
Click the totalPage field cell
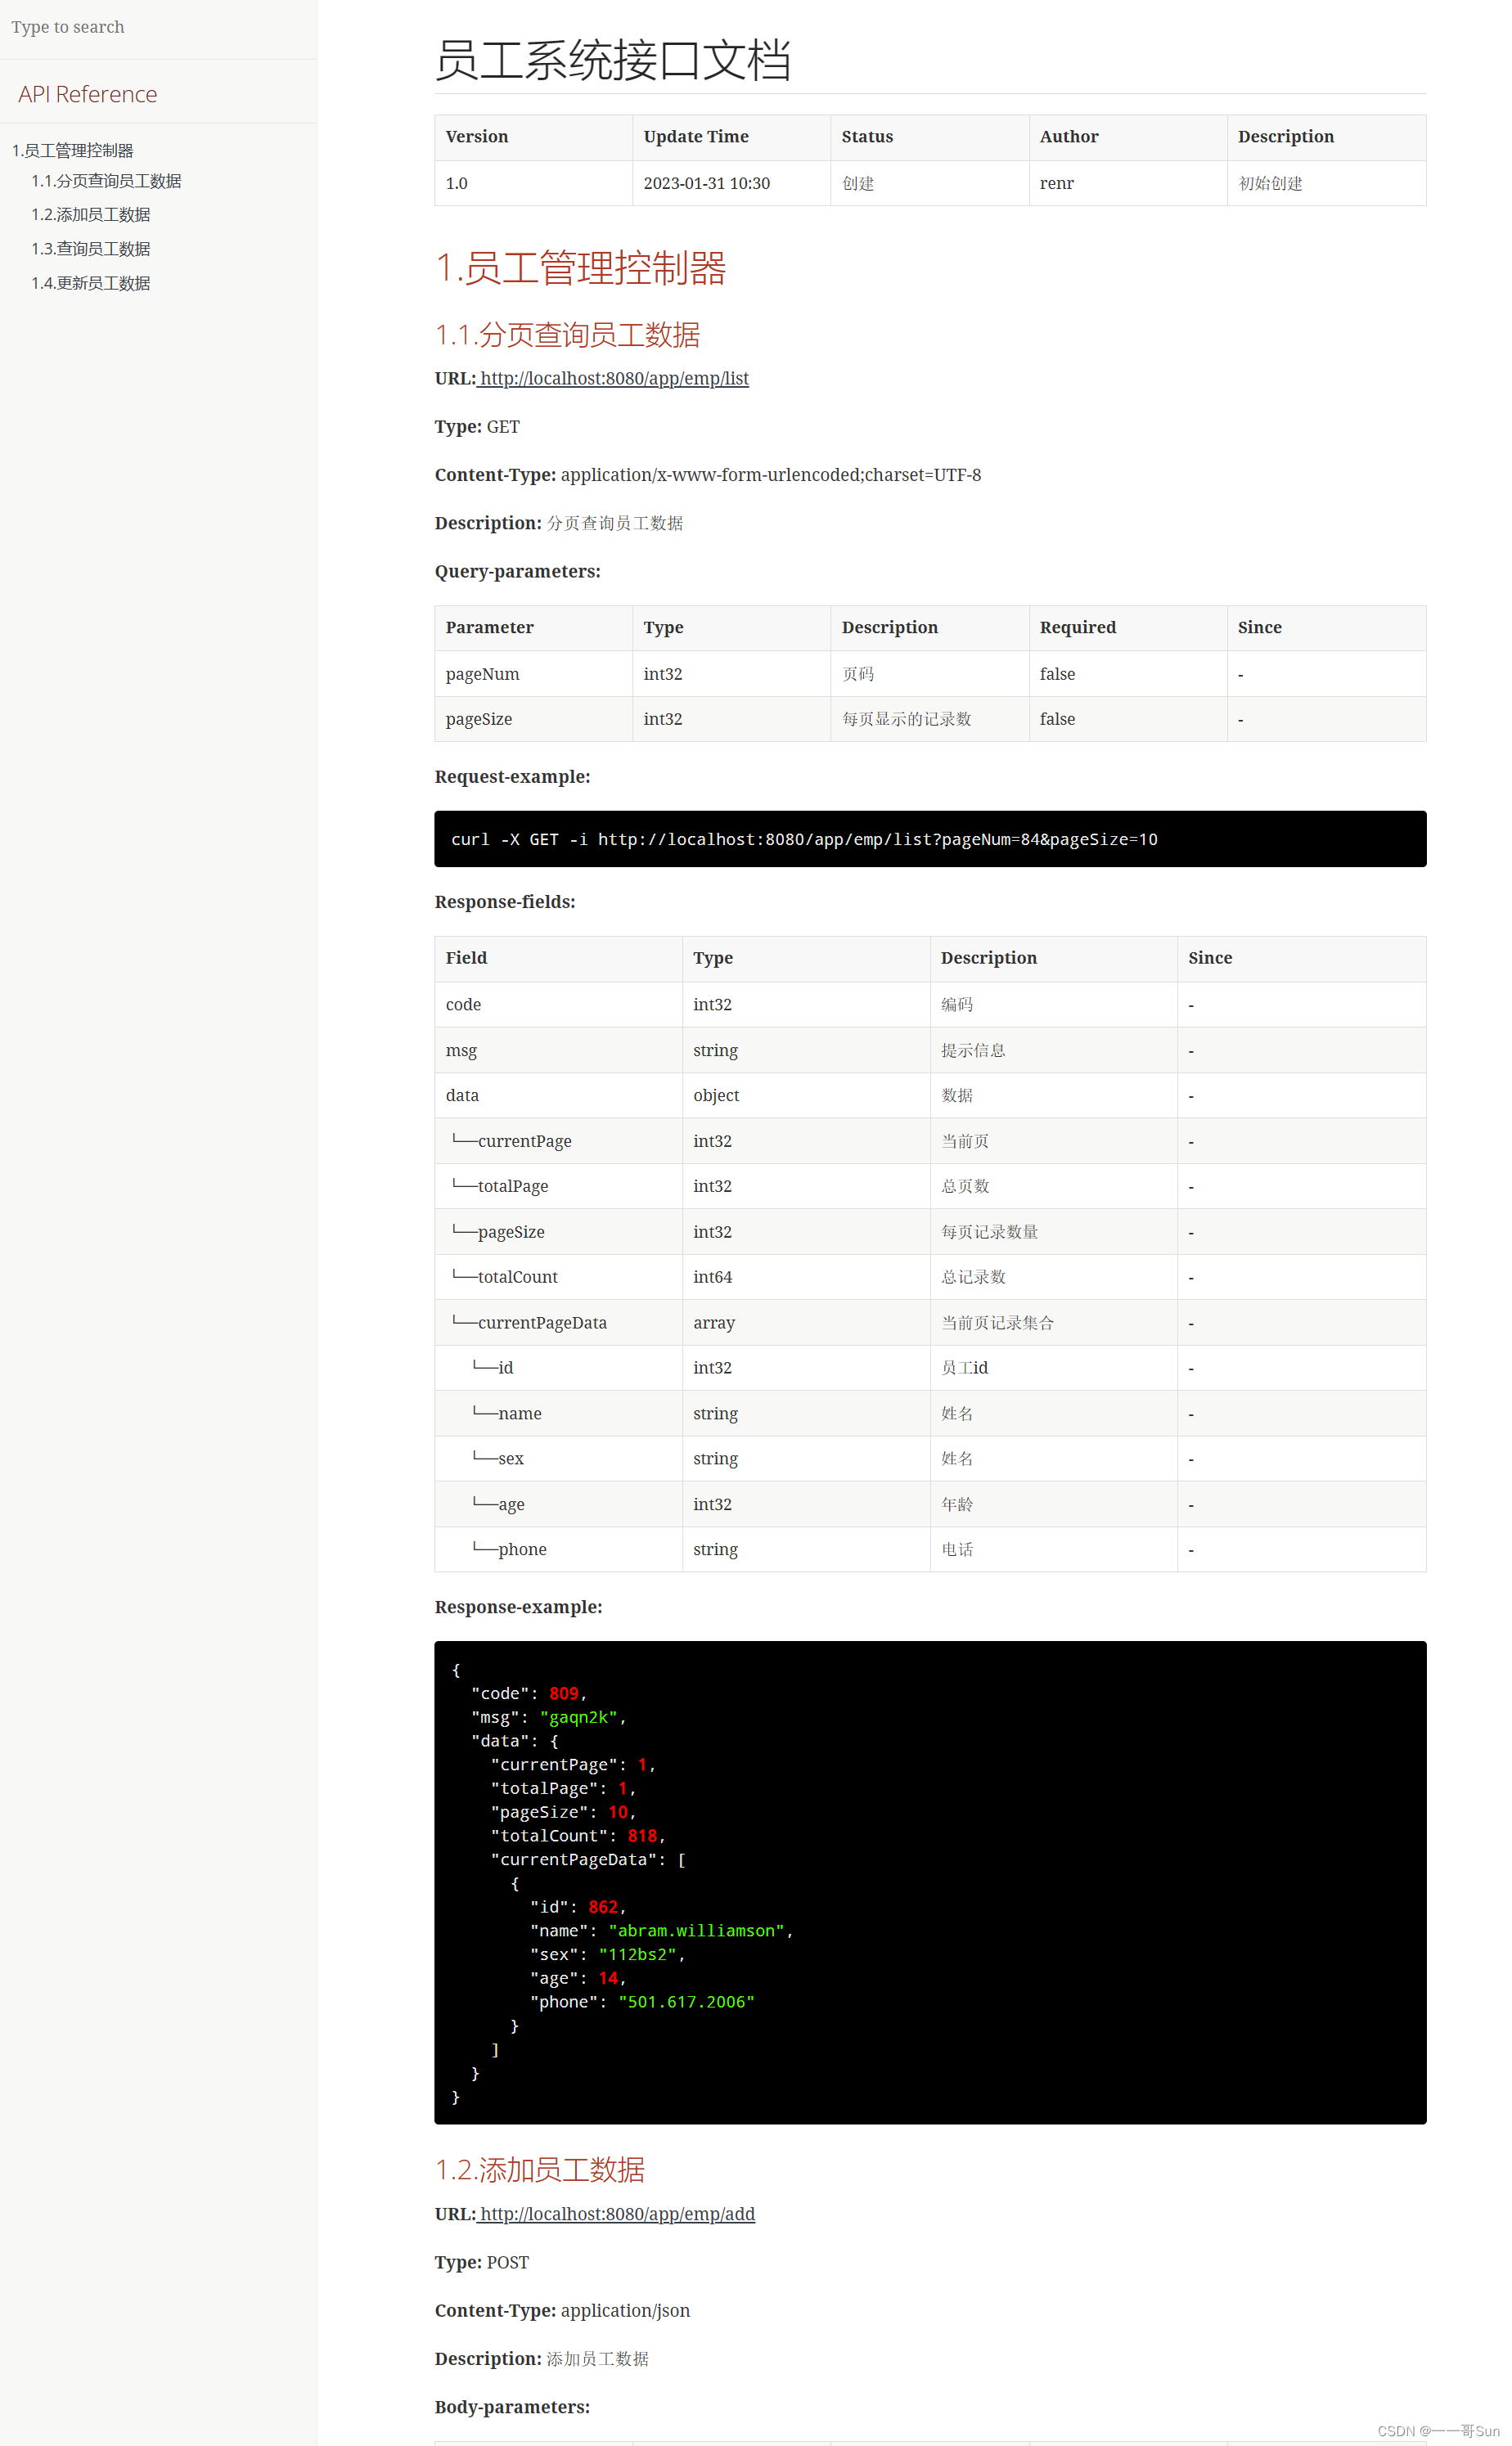558,1186
